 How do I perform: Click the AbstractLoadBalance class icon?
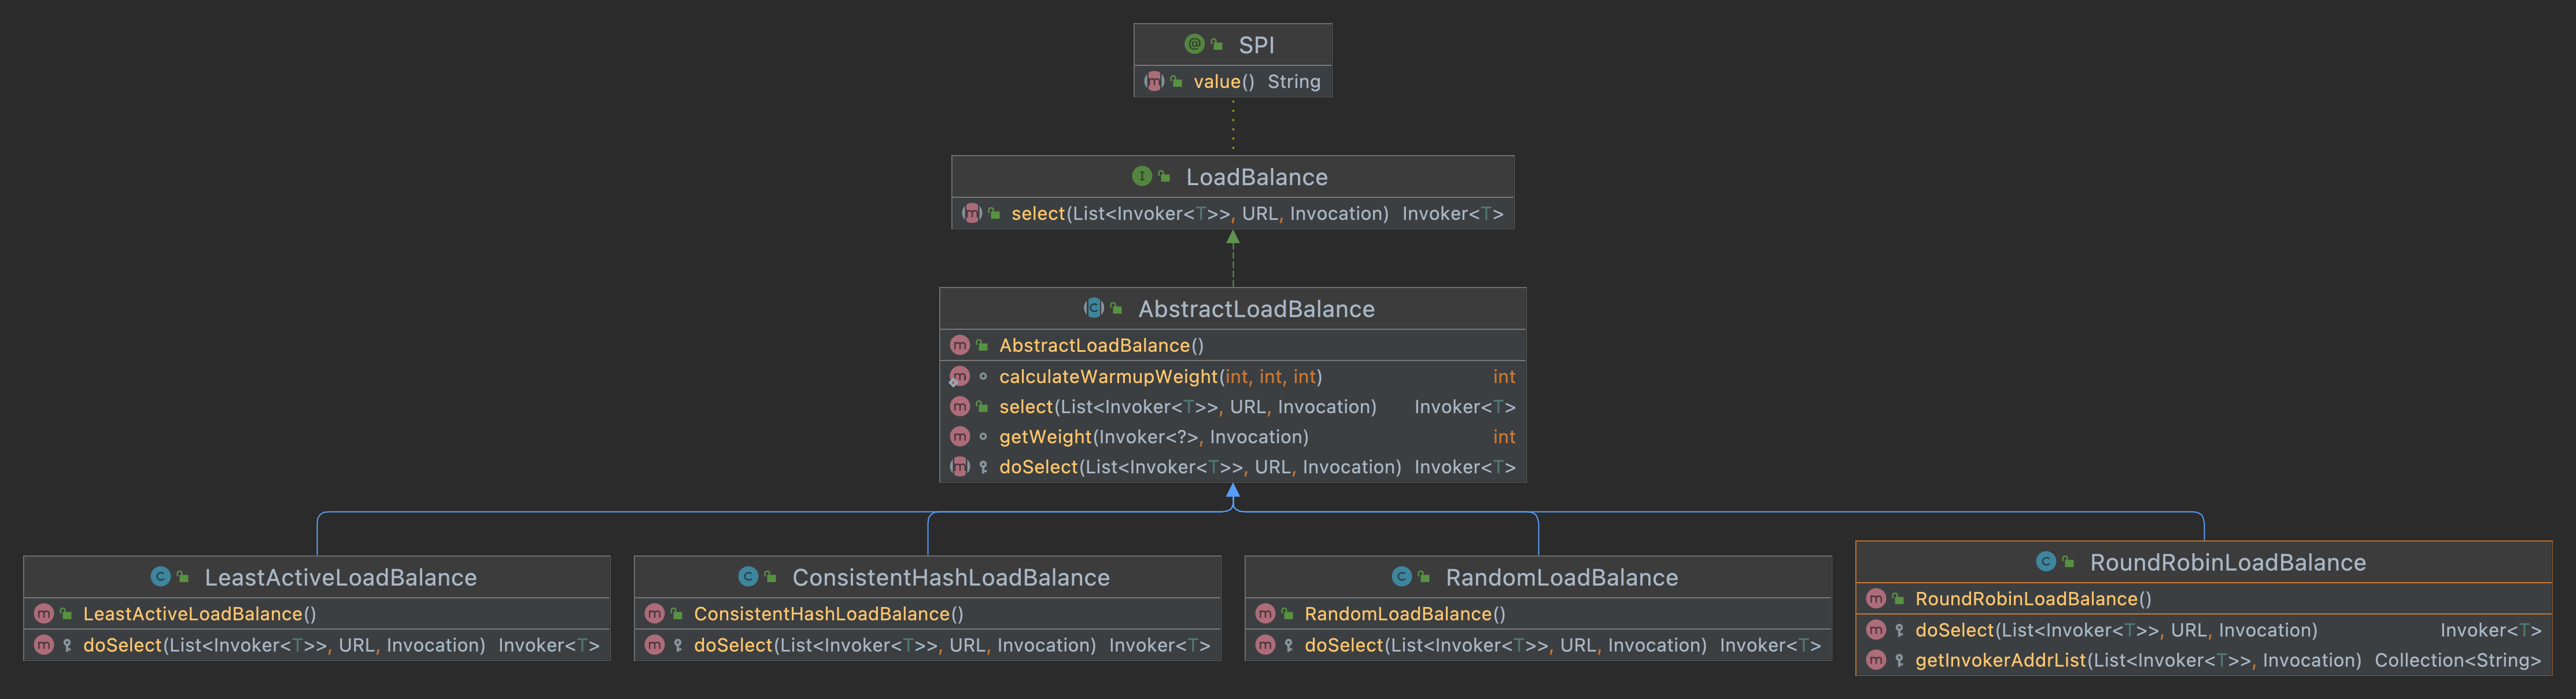coord(1093,308)
